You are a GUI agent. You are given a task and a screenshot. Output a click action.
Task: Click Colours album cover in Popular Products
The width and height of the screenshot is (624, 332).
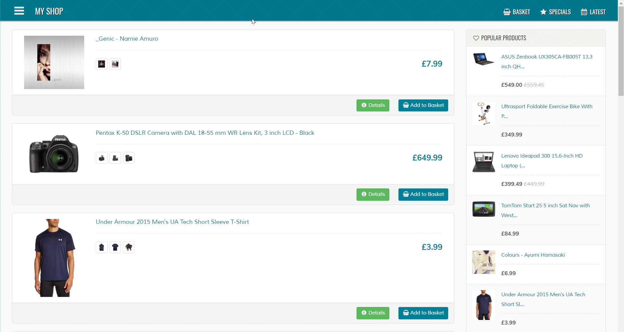484,262
